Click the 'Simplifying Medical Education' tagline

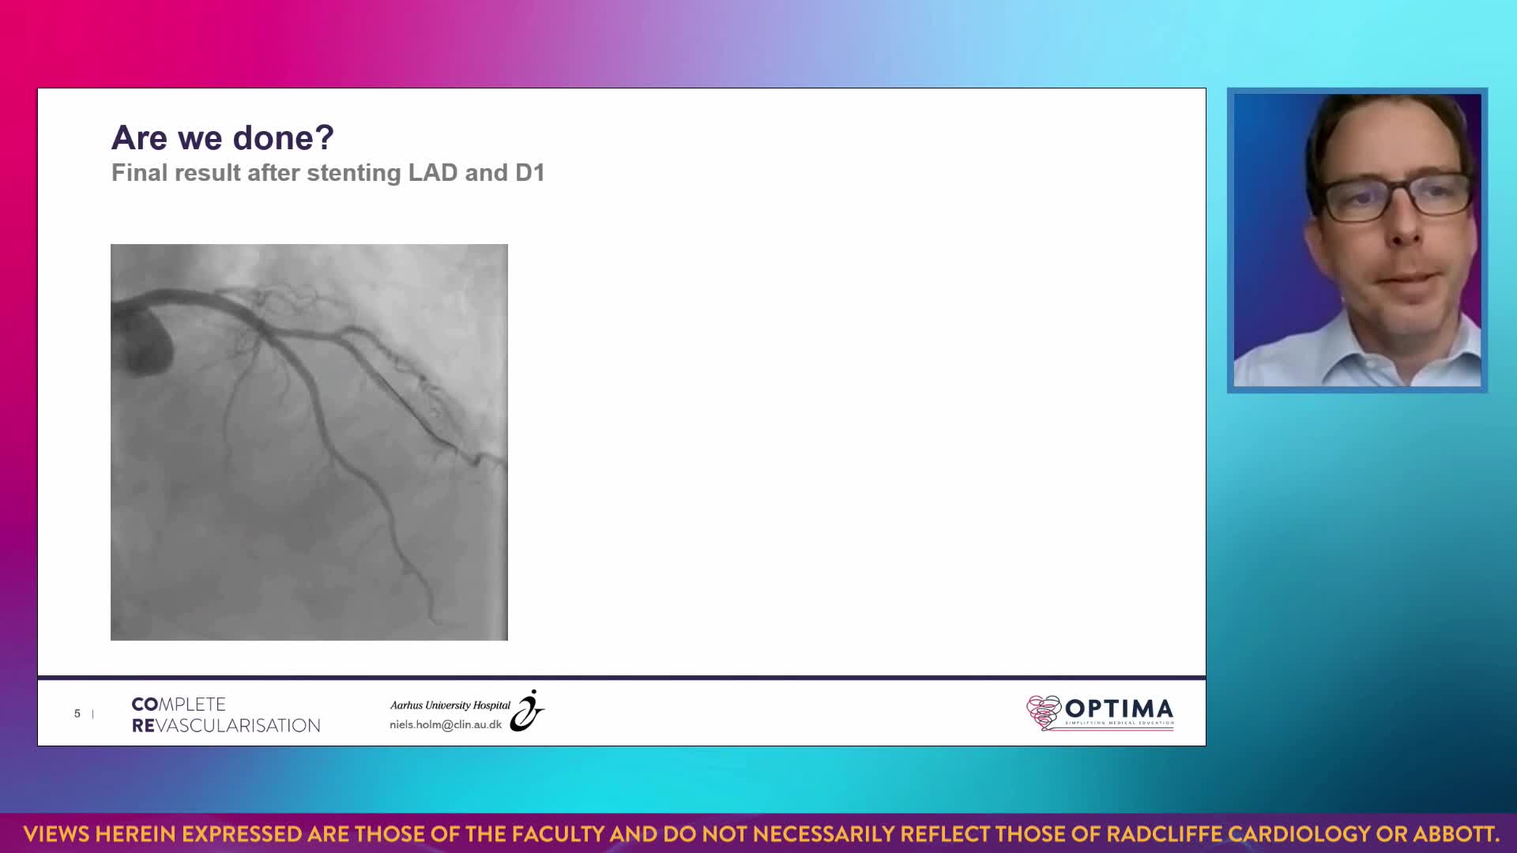click(x=1119, y=723)
